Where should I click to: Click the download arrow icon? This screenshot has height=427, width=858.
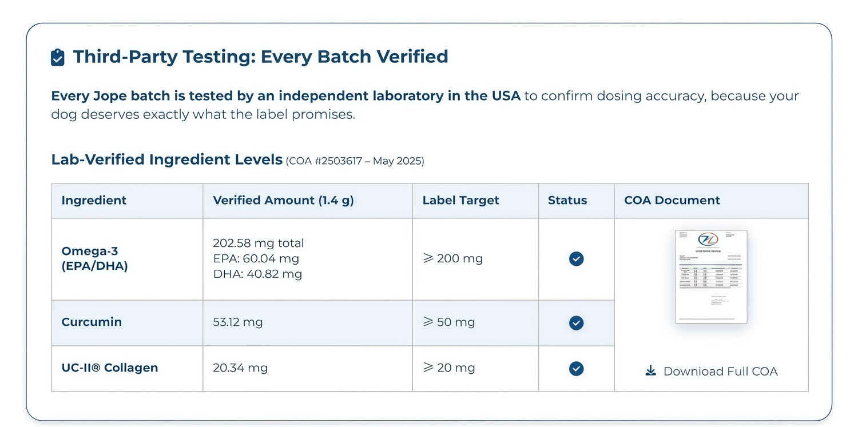click(x=650, y=371)
